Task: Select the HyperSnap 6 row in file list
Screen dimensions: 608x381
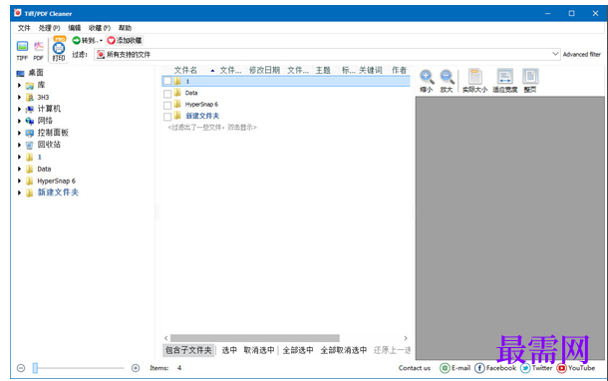Action: tap(286, 105)
